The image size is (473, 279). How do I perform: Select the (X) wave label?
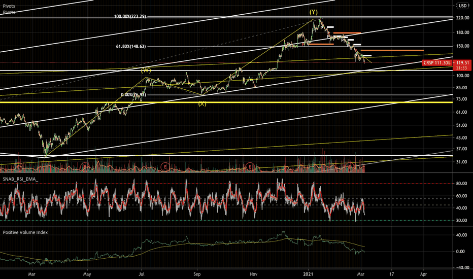(x=202, y=104)
